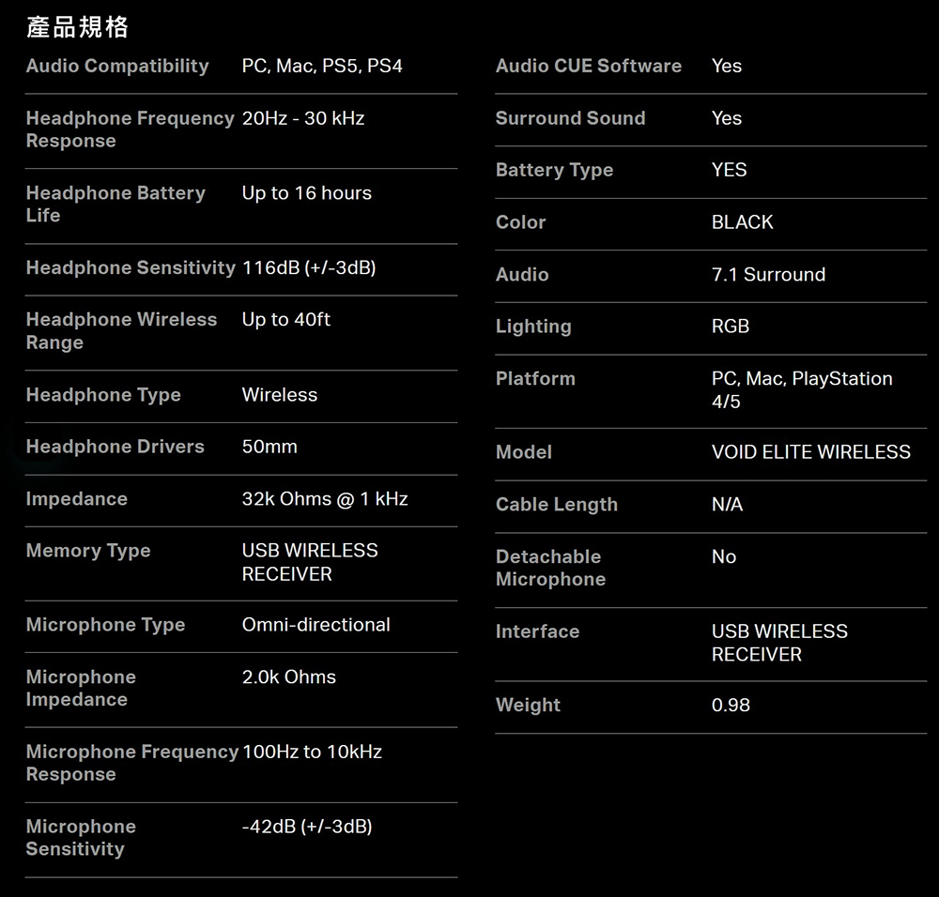The height and width of the screenshot is (897, 939).
Task: Click the value N/A
Action: pos(727,505)
